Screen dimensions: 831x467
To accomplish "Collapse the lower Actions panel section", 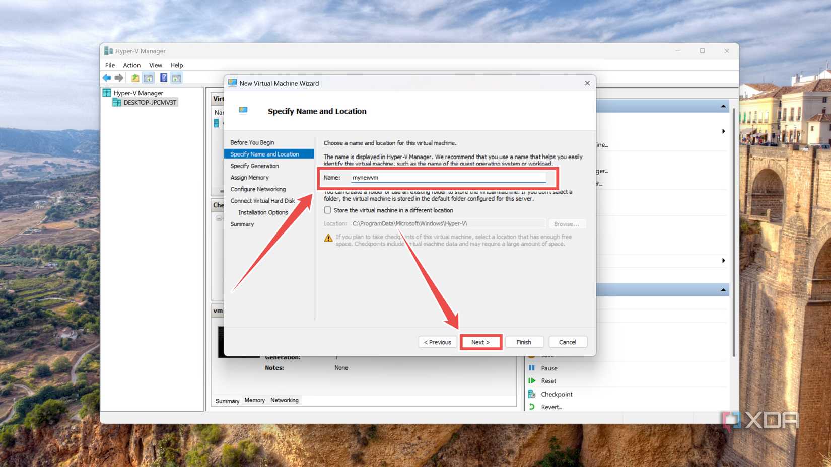I will [x=722, y=289].
